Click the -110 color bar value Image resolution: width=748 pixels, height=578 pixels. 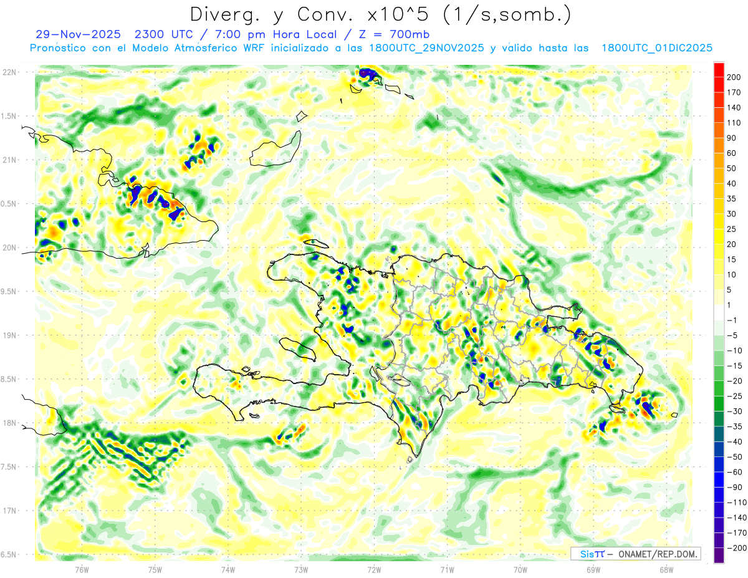coord(737,502)
